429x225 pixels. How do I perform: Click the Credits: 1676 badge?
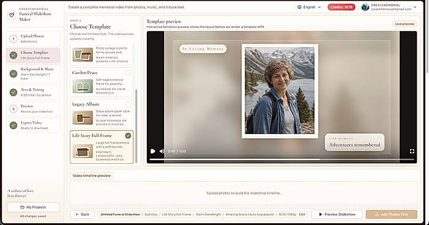click(341, 7)
